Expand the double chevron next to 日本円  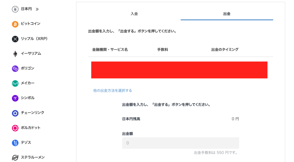pos(37,9)
